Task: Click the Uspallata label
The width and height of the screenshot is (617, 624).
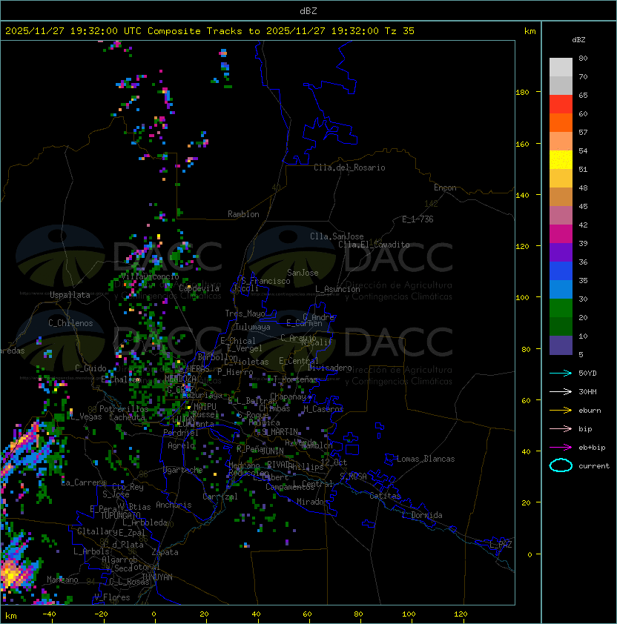Action: pyautogui.click(x=70, y=295)
